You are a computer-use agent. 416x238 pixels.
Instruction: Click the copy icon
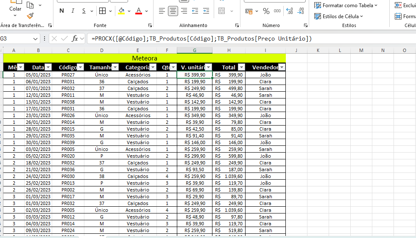30,5
